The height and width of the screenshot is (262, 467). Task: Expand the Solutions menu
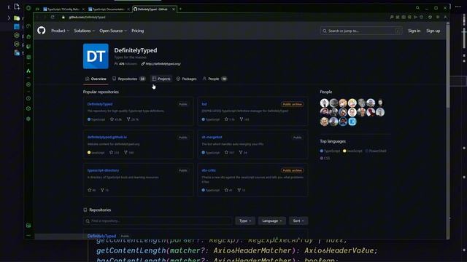tap(85, 31)
